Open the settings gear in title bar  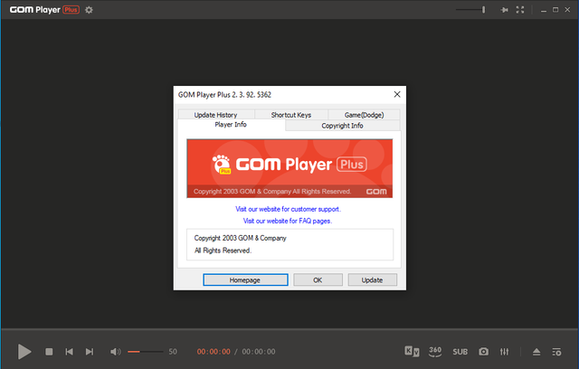click(89, 10)
